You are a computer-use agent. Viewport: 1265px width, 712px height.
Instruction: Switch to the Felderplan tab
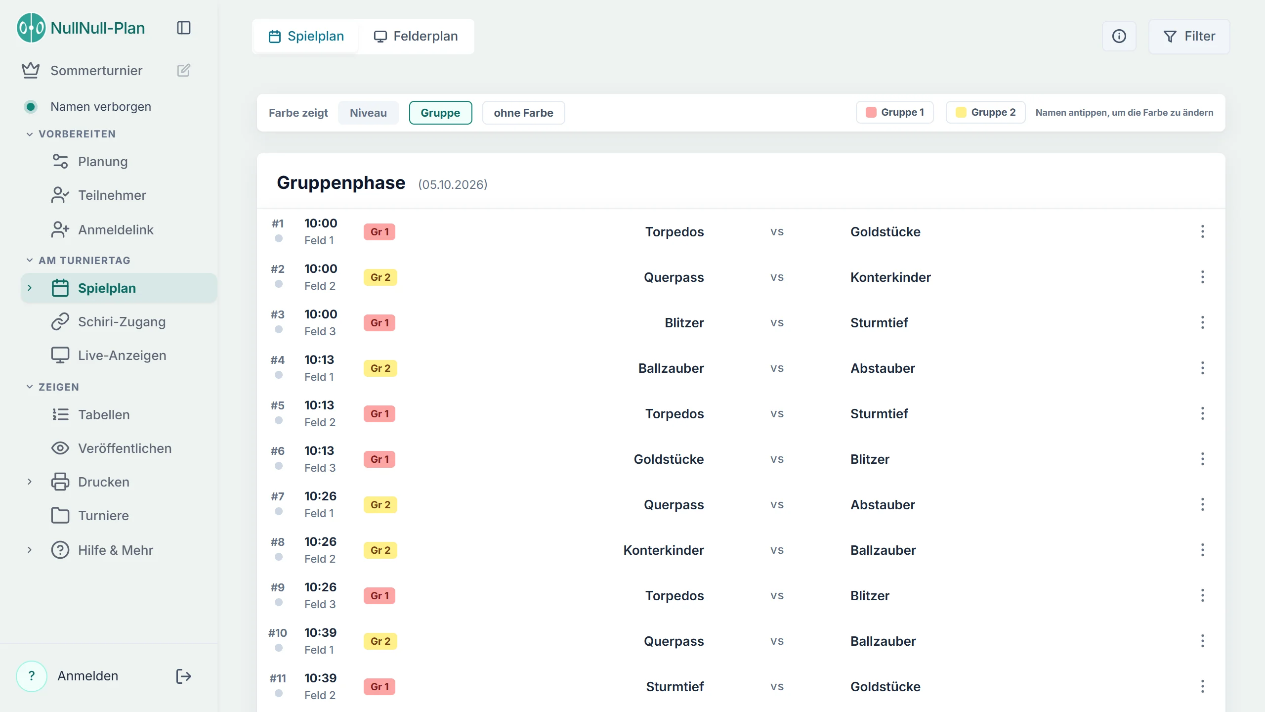click(416, 36)
